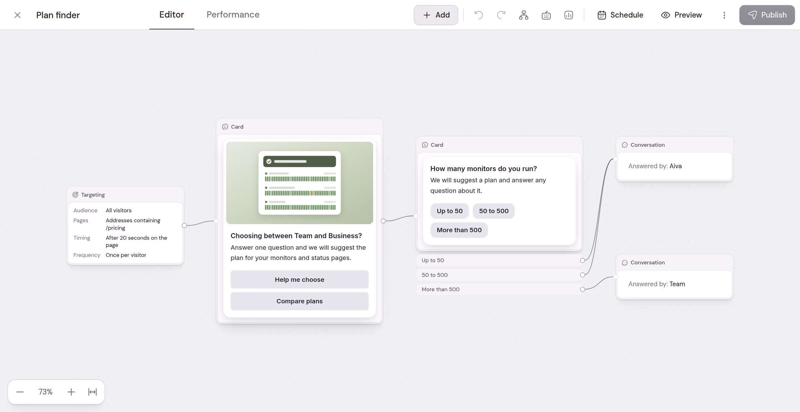Click the card preview image thumbnail
The height and width of the screenshot is (412, 800).
300,183
